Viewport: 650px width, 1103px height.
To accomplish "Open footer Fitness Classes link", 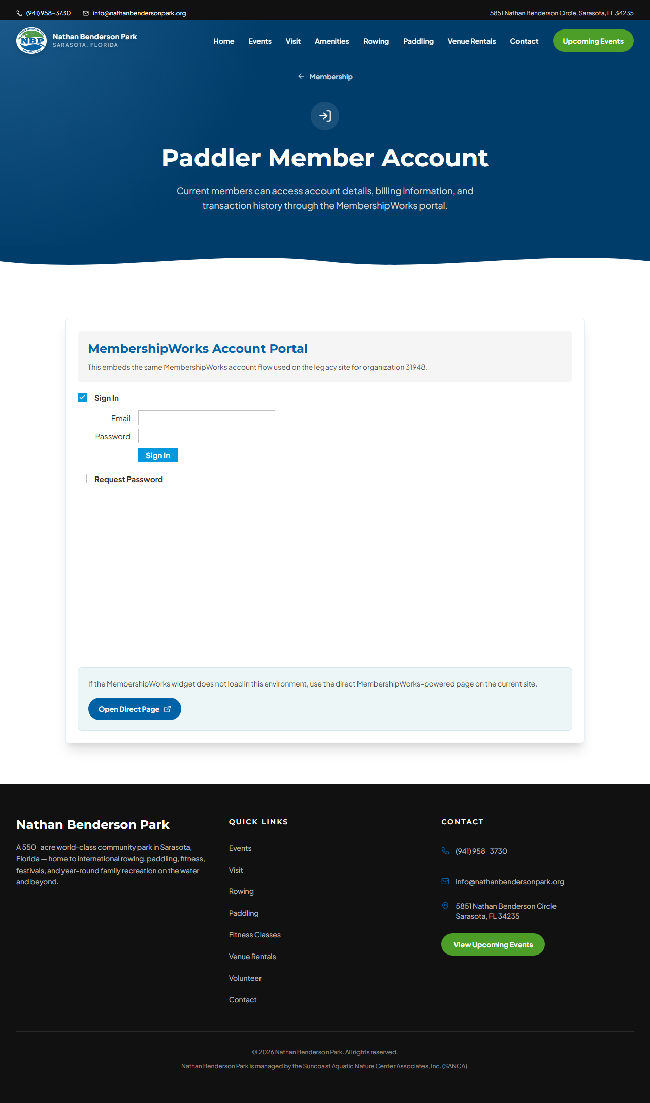I will pos(255,935).
